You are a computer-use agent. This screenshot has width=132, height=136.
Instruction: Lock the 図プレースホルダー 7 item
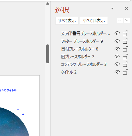125,57
